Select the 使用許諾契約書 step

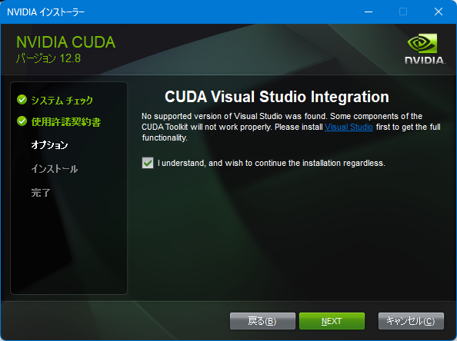coord(66,121)
